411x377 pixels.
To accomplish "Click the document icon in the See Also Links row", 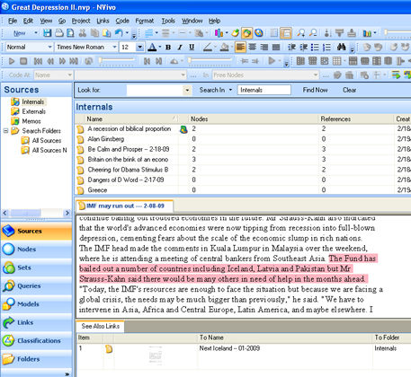I will coord(109,348).
